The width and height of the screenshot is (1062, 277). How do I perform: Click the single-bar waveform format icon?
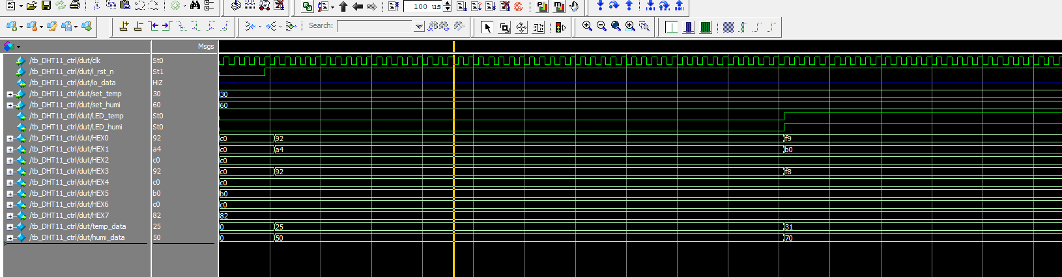[x=671, y=27]
